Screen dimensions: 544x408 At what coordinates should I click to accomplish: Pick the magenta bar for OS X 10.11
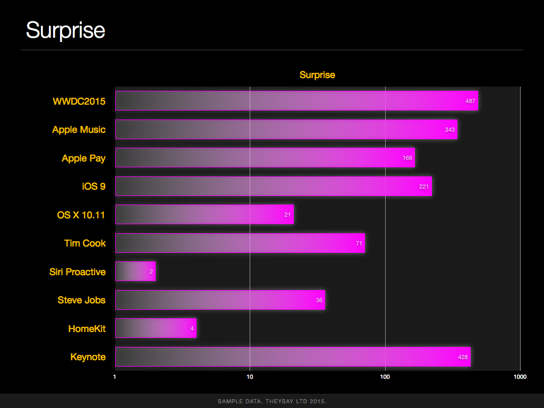205,215
